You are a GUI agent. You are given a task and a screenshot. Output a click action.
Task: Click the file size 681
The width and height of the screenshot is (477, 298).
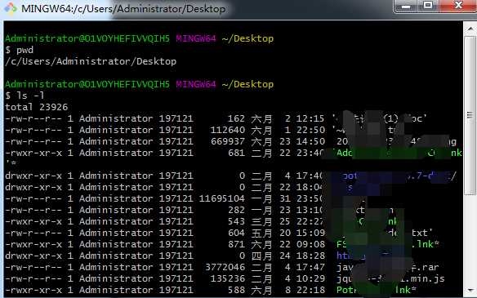pyautogui.click(x=236, y=153)
